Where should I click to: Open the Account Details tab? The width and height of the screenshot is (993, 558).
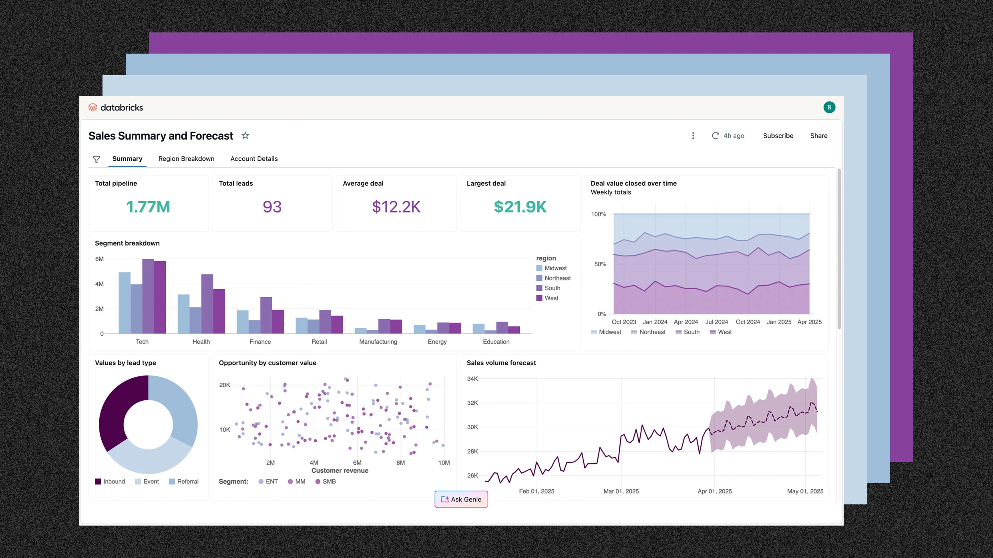[254, 158]
